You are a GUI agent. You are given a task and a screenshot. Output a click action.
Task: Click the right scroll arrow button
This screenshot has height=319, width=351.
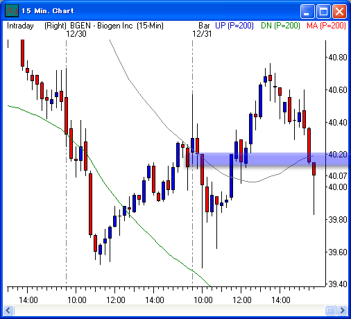[x=342, y=310]
